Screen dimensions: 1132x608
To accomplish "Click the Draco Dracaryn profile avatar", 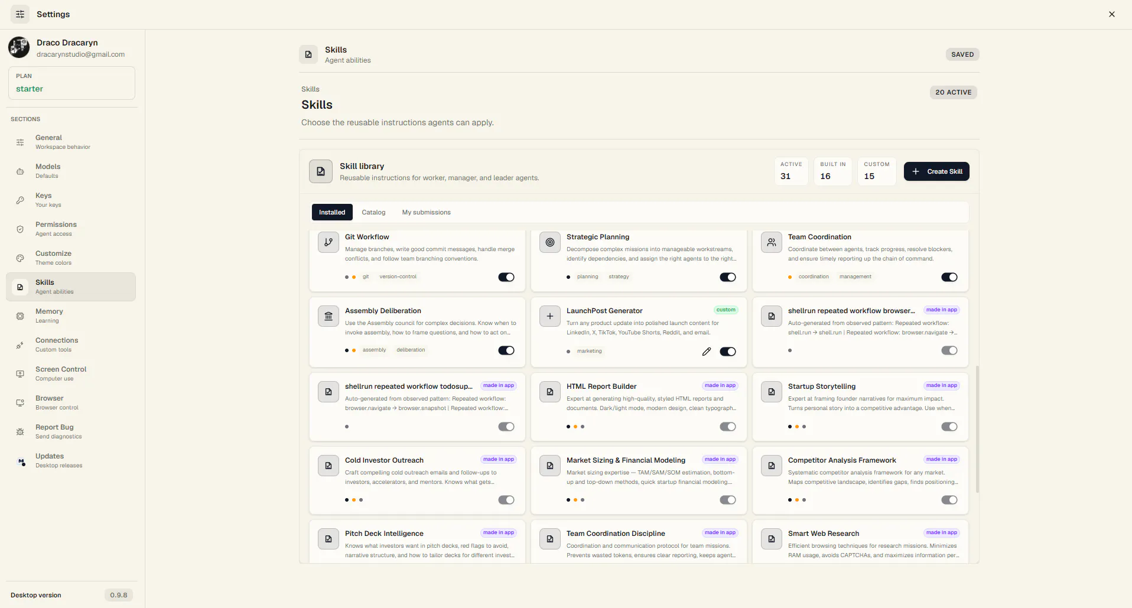I will (x=19, y=47).
